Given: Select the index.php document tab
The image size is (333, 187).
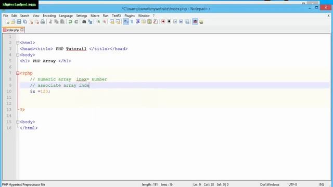Looking at the screenshot, I should point(12,30).
